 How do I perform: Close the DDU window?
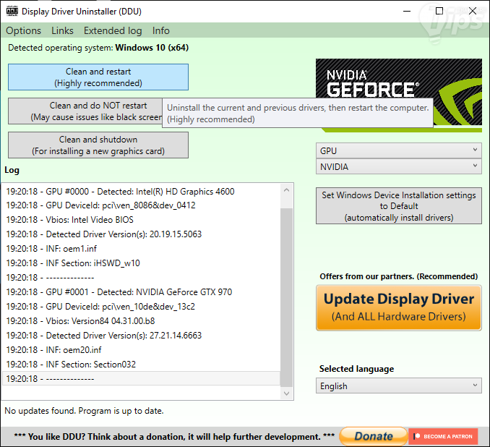point(473,12)
